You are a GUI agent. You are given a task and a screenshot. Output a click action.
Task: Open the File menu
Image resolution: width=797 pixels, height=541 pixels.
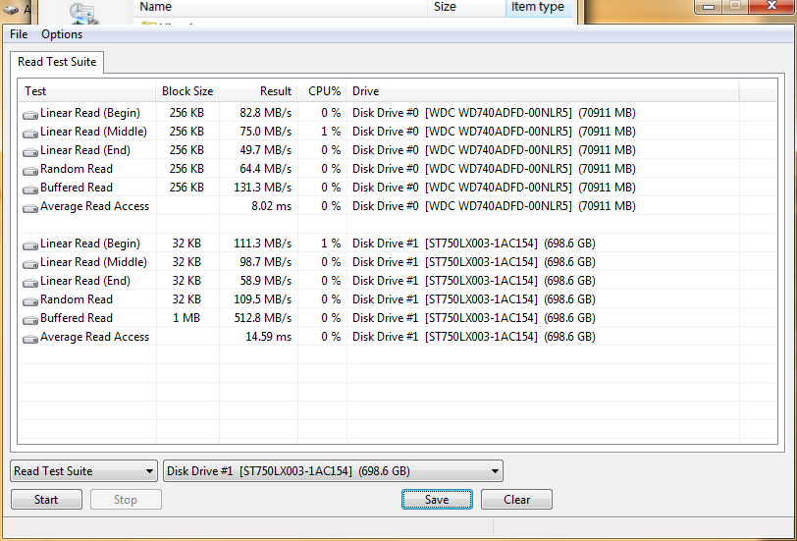(19, 34)
